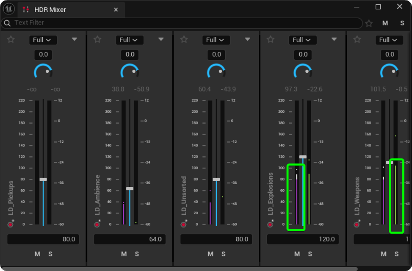Click the LD_Unsorted fader handle at 80
Image resolution: width=412 pixels, height=271 pixels.
(x=216, y=179)
